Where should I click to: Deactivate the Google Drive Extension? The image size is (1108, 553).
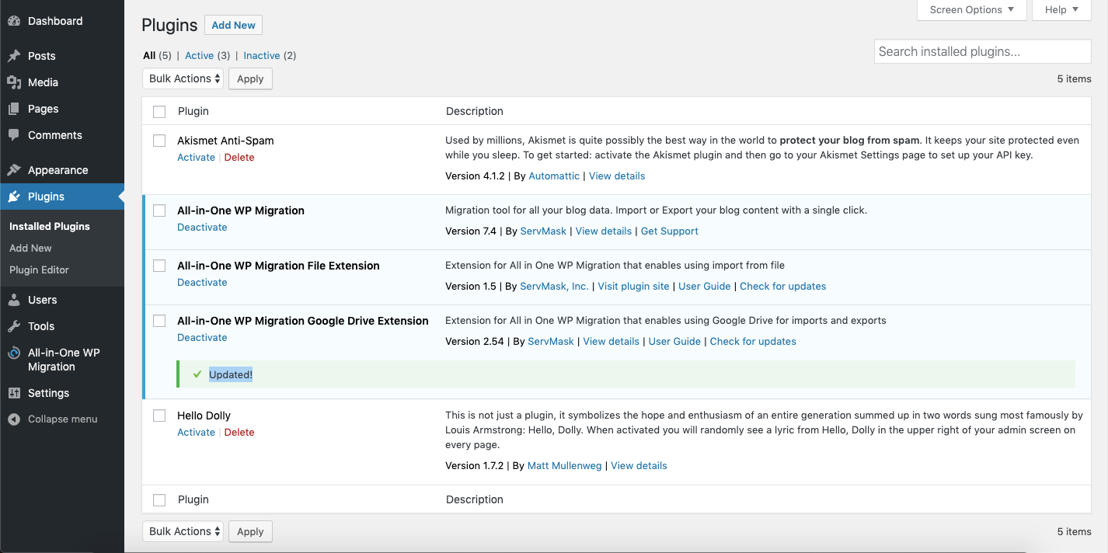click(202, 338)
